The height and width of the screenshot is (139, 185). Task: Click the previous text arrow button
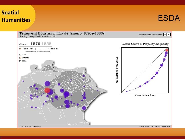point(165,34)
